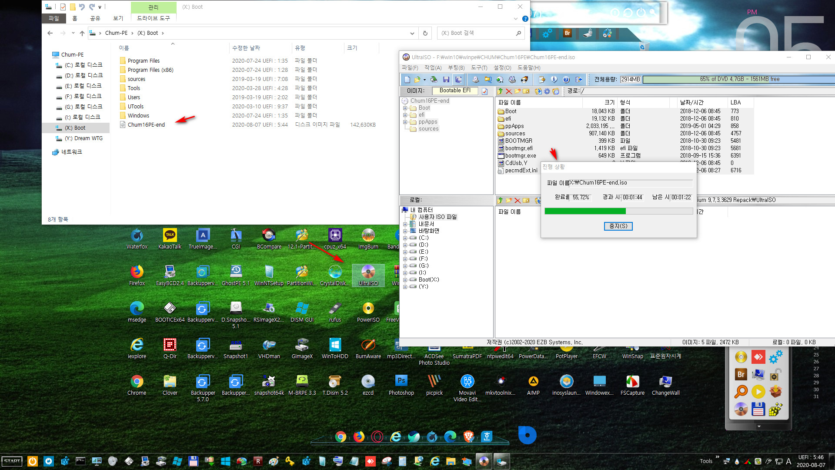
Task: Click the Burn CD/DVD image icon in UltraISO
Action: [524, 80]
